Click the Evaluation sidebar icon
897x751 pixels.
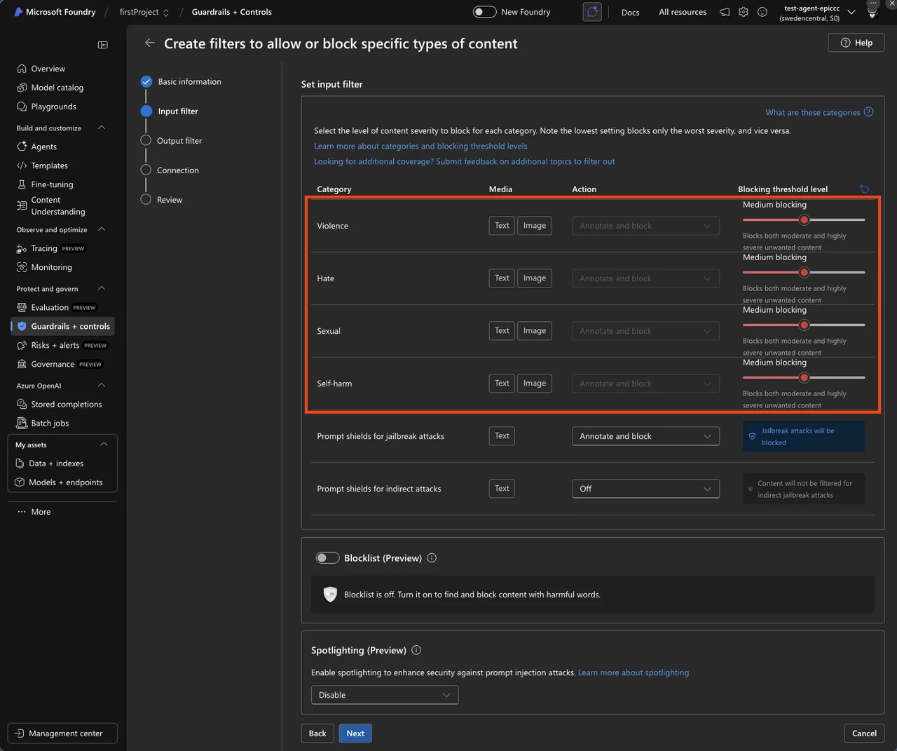pyautogui.click(x=22, y=307)
